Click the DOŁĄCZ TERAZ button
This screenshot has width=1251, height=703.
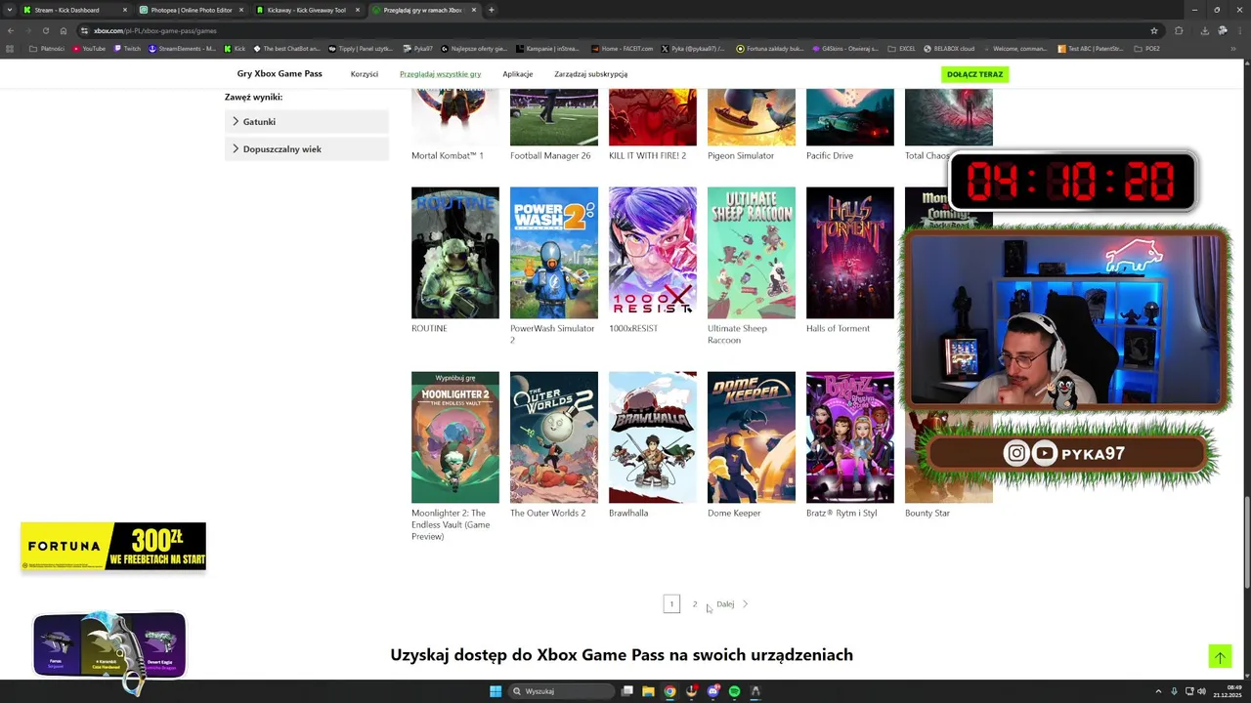pyautogui.click(x=974, y=74)
